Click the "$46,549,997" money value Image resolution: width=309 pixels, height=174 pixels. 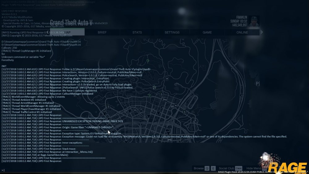click(240, 25)
